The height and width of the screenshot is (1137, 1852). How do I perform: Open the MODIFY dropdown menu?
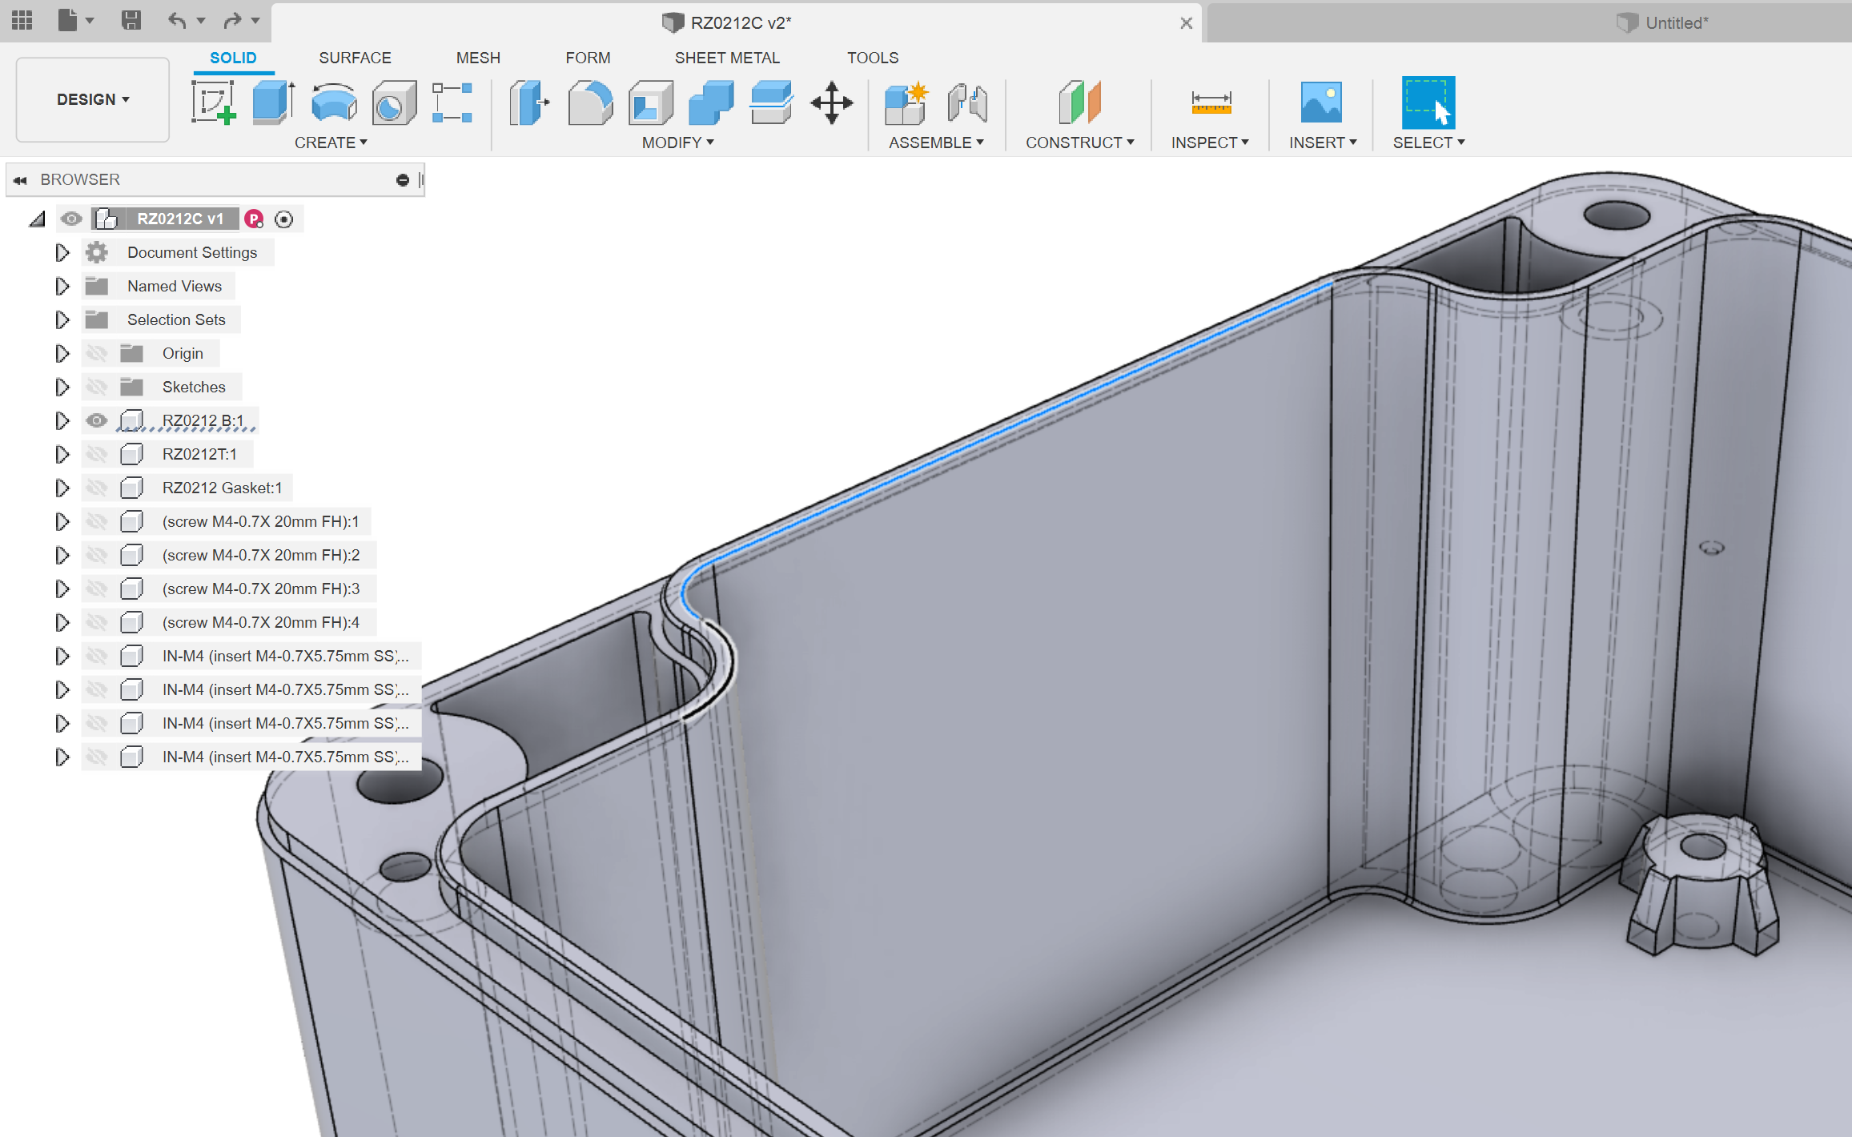(x=677, y=143)
